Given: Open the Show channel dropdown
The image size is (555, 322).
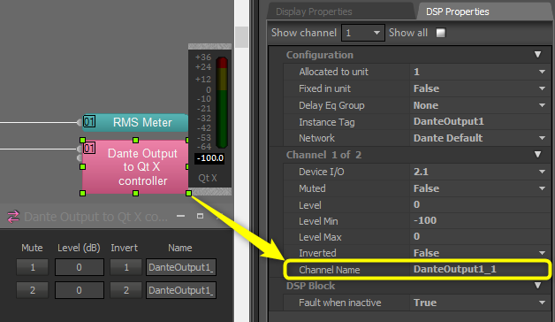Looking at the screenshot, I should [363, 33].
